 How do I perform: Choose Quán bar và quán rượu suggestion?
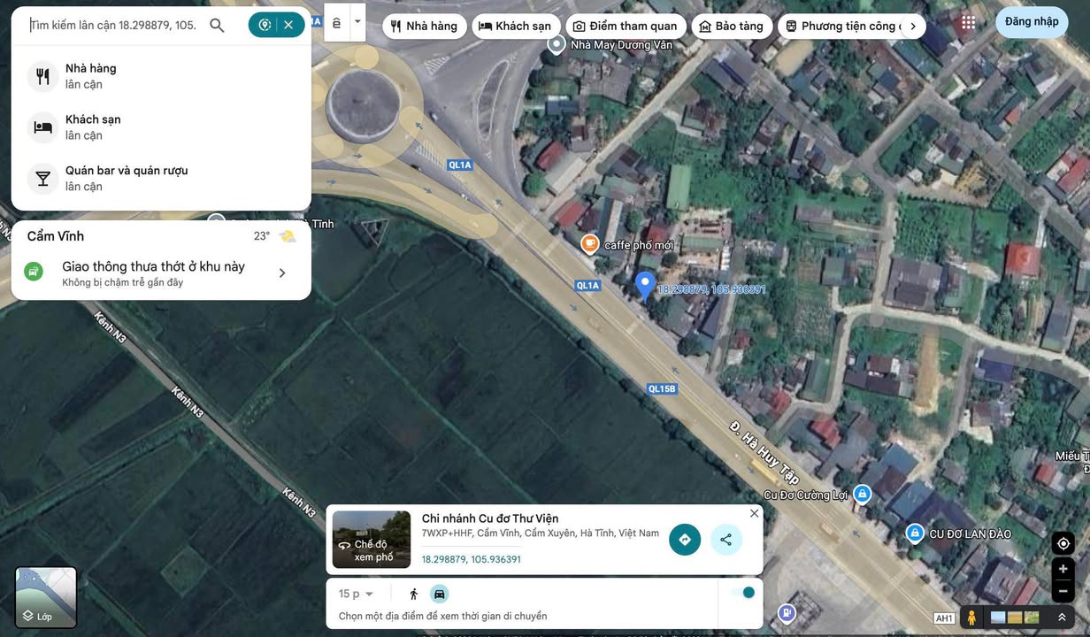[x=127, y=178]
